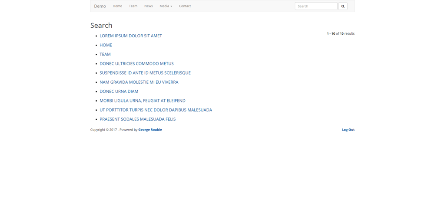
Task: Open Praesent Sodales Malesuada Felis result
Action: point(137,119)
